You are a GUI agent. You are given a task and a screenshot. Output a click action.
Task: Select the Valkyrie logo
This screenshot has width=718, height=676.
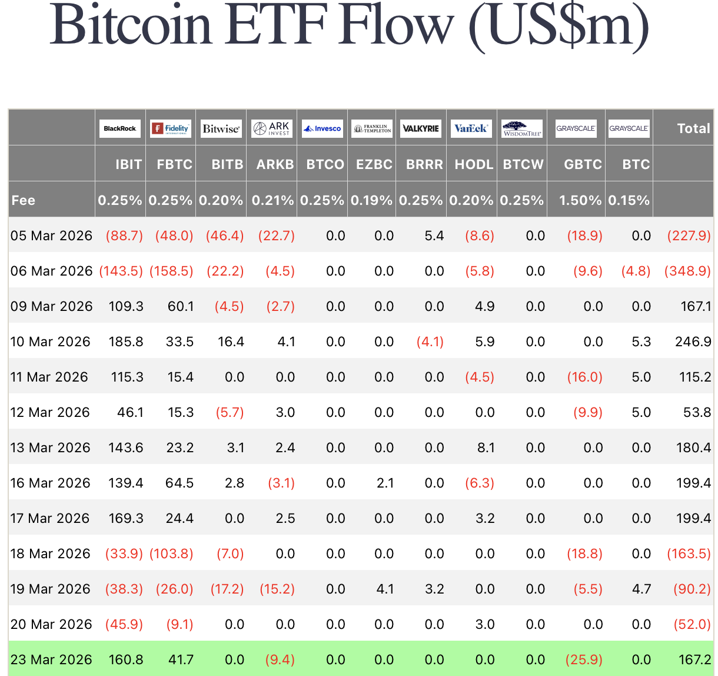[421, 128]
